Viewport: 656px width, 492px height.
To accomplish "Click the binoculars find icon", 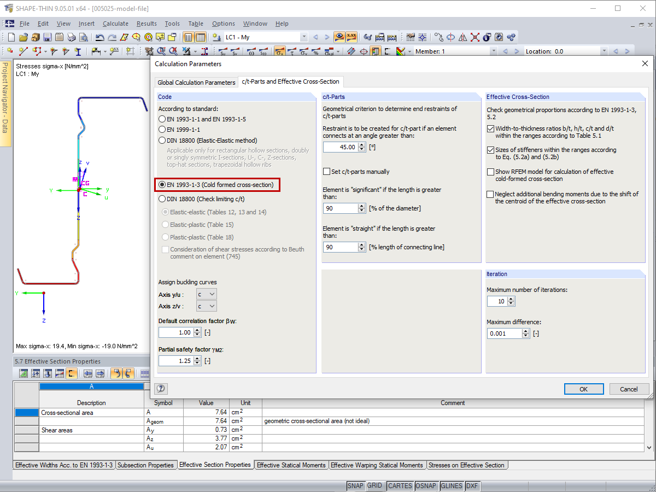I will click(367, 37).
